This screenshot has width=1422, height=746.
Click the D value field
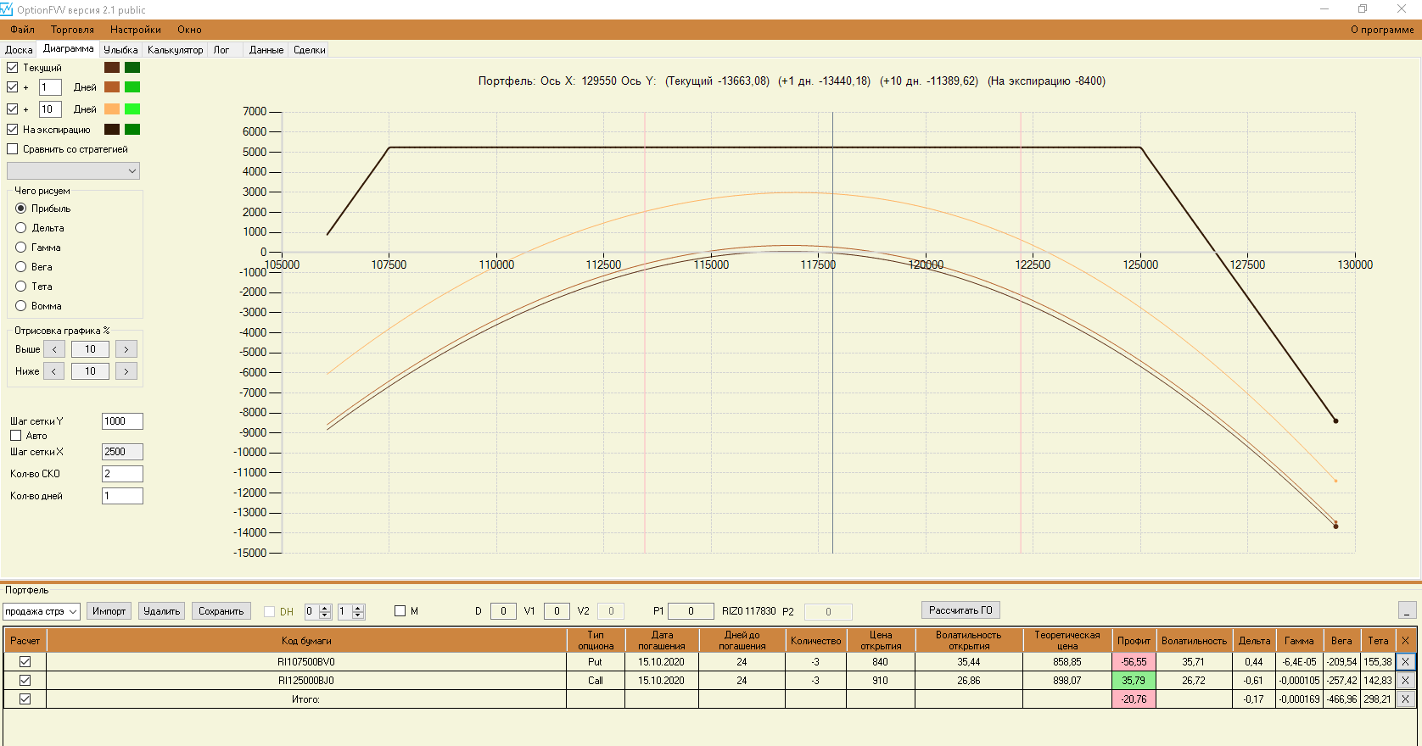[503, 611]
